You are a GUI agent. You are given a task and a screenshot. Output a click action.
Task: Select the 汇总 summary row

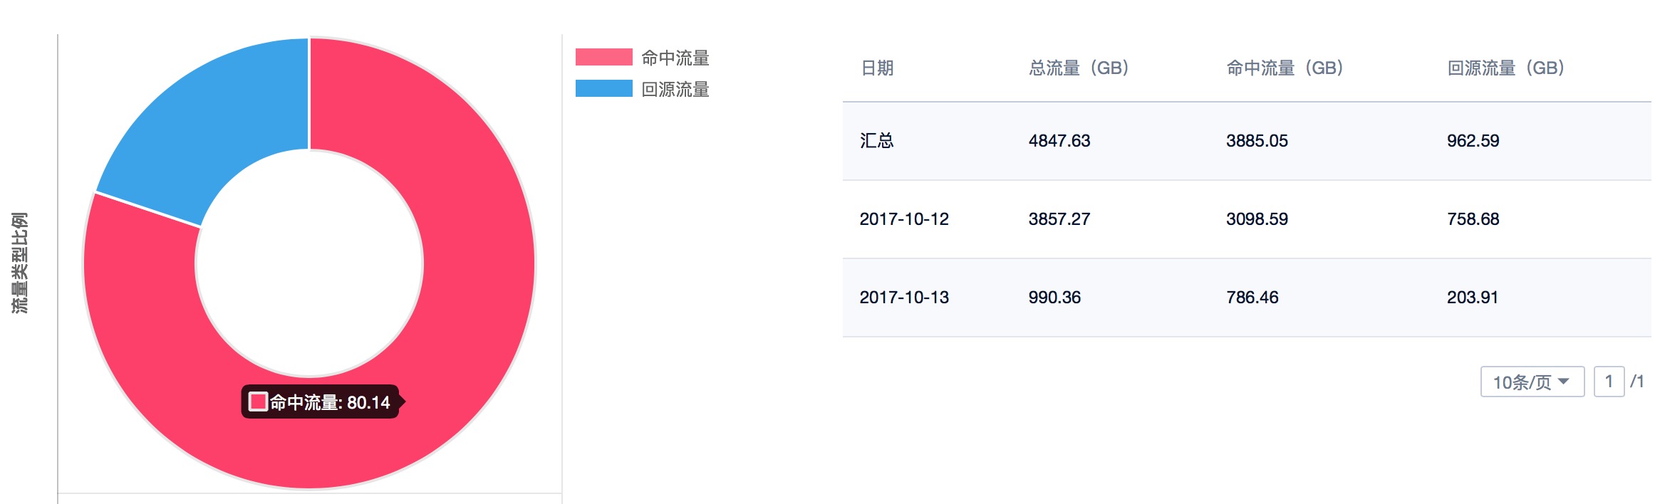877,141
